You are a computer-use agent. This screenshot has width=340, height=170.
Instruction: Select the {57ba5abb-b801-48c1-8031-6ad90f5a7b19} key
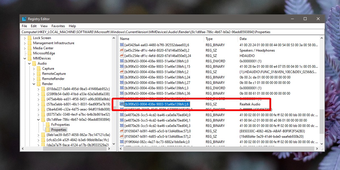click(78, 104)
